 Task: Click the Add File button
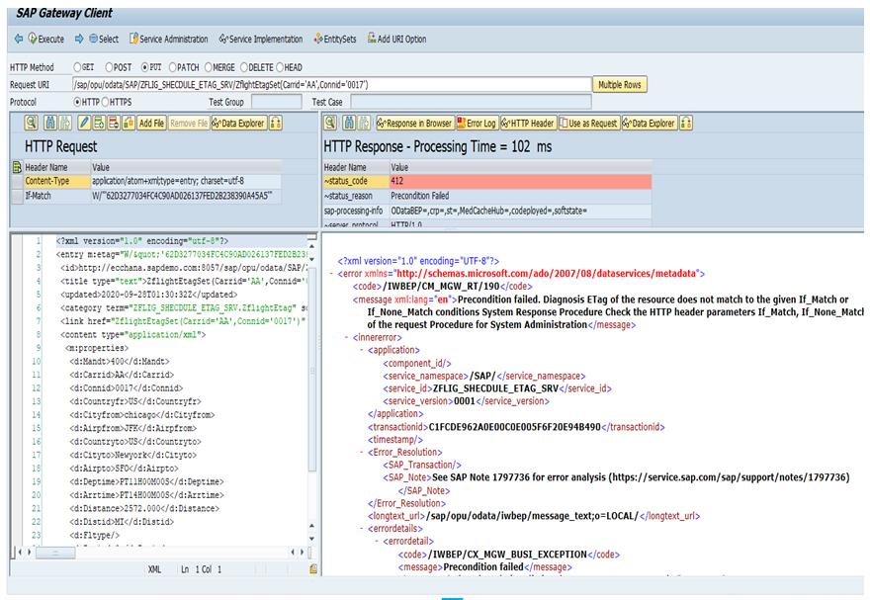tap(151, 124)
